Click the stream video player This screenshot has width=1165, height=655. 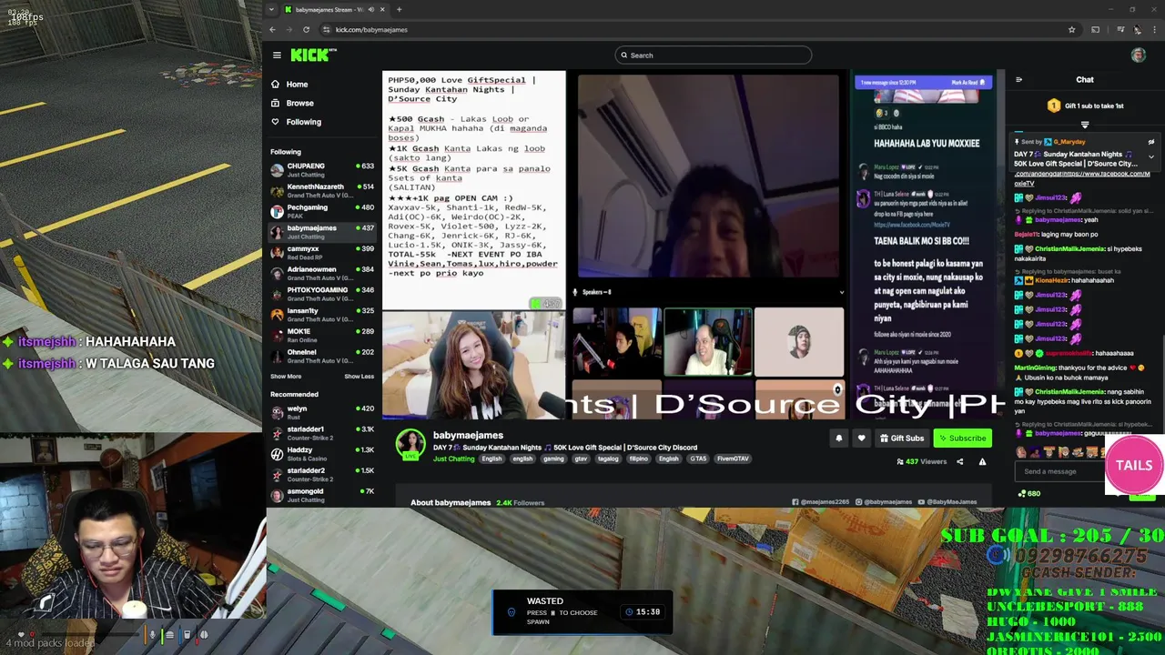pos(694,244)
